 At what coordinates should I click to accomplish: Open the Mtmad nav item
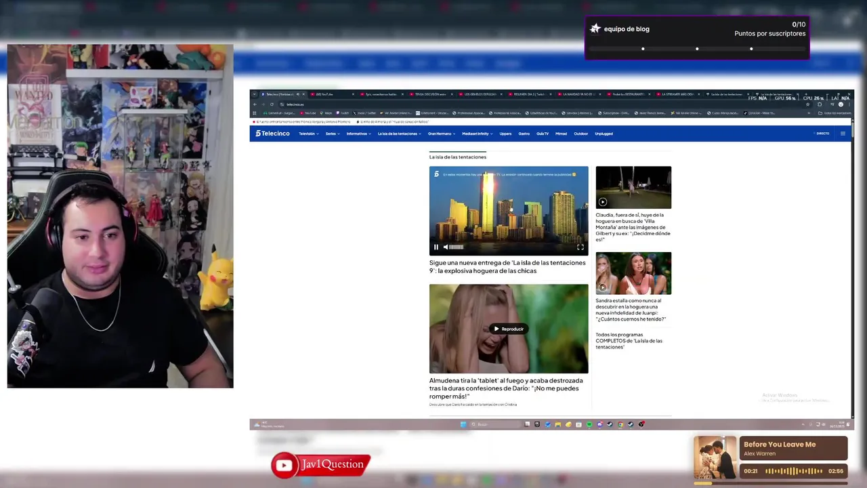(x=561, y=134)
